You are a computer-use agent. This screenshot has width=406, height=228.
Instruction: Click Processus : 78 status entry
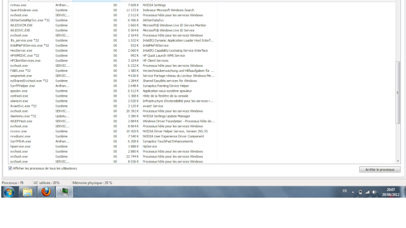12,183
